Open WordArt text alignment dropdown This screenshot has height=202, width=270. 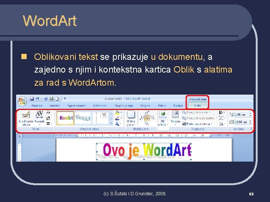(49, 123)
